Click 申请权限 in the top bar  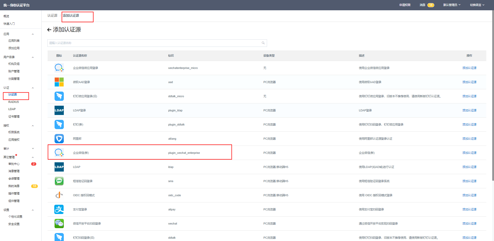[405, 5]
